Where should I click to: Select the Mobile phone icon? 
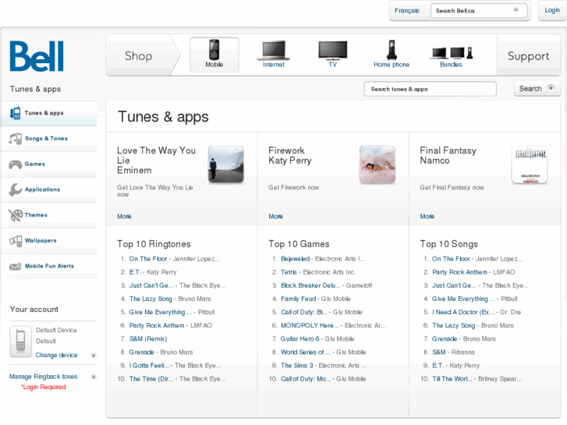214,51
